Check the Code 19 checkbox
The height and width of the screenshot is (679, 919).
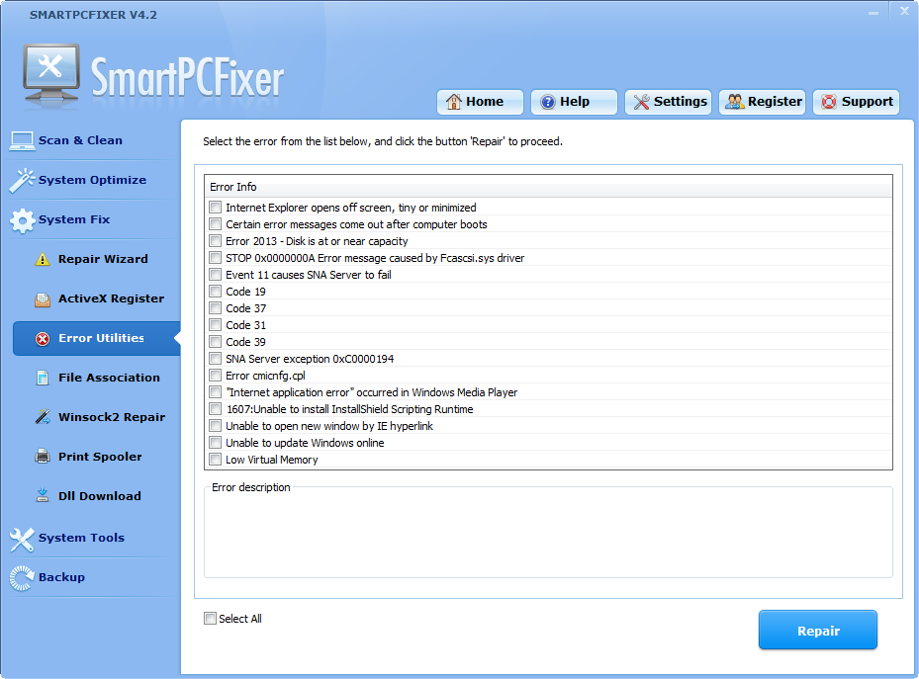(x=215, y=292)
